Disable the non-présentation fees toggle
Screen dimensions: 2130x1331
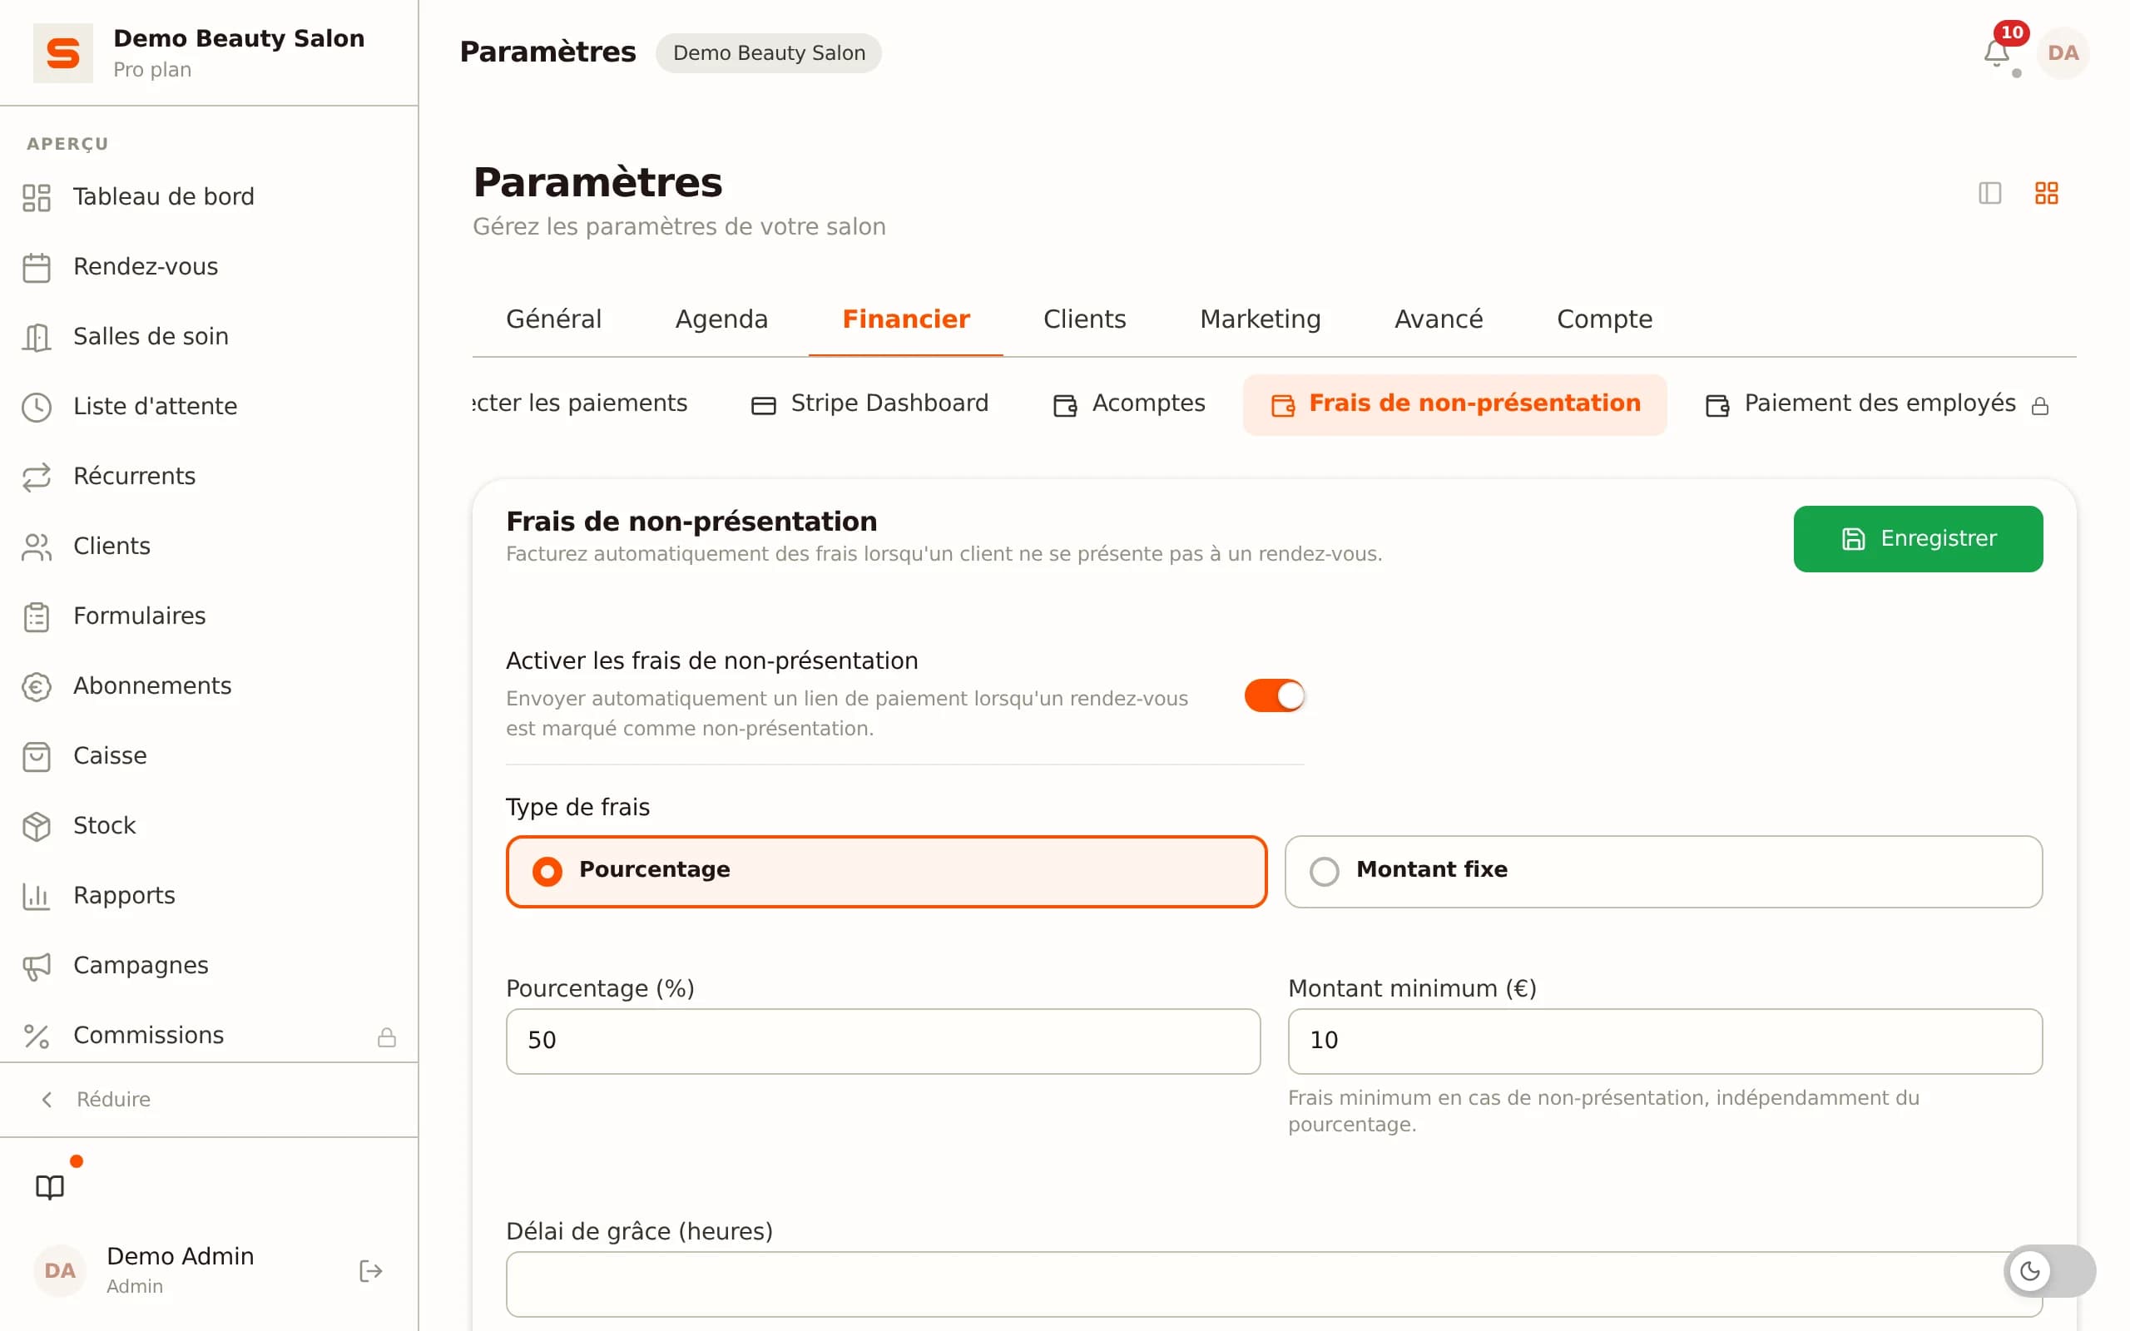[x=1274, y=695]
